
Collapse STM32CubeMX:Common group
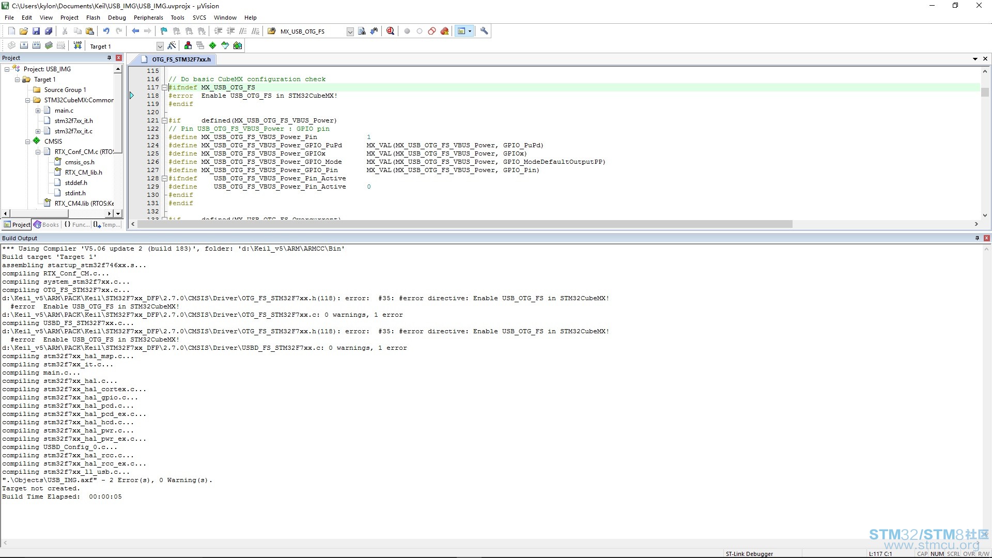27,100
